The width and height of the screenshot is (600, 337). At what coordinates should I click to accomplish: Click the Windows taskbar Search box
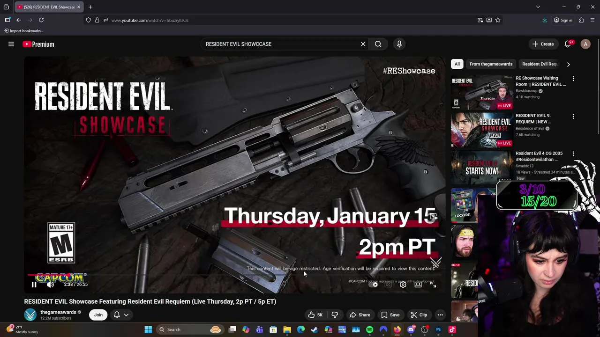[x=190, y=330]
